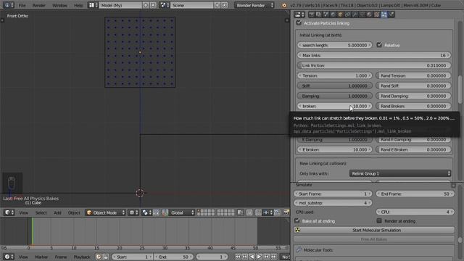Click the mol_substep field
Image resolution: width=464 pixels, height=261 pixels.
333,203
